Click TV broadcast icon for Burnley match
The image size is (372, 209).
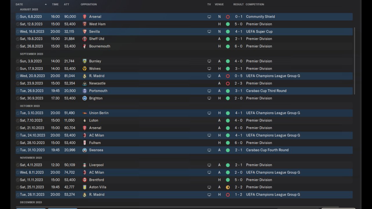tap(209, 61)
